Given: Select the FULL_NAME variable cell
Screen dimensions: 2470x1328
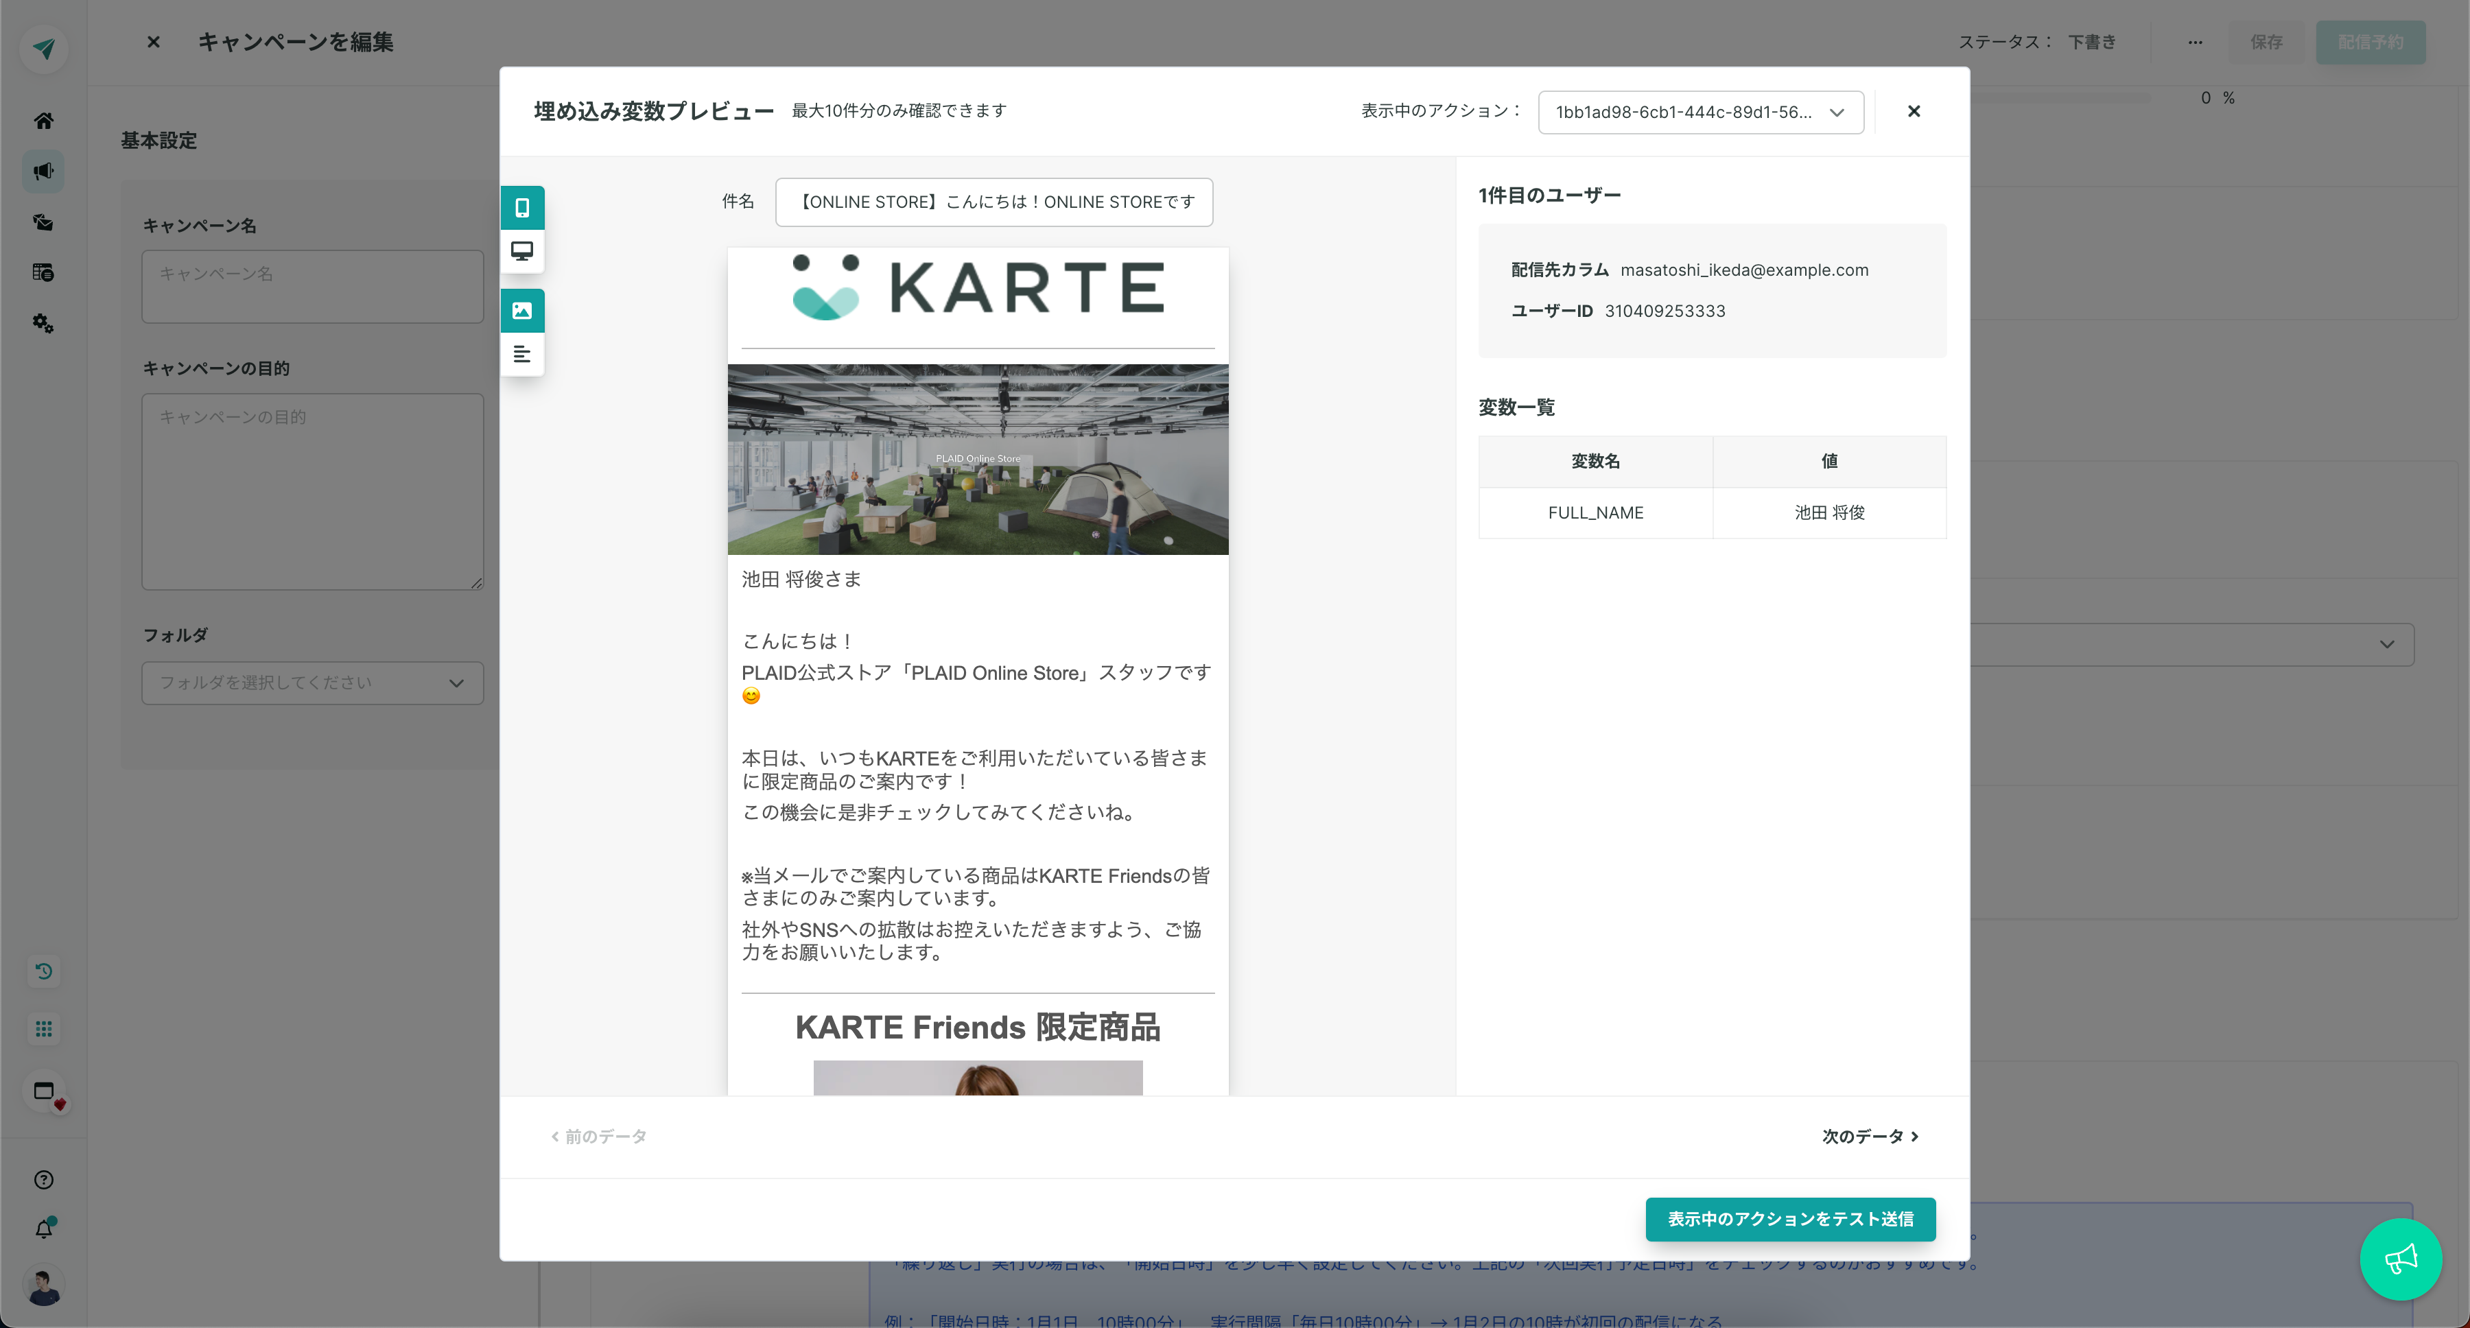Looking at the screenshot, I should click(x=1595, y=513).
